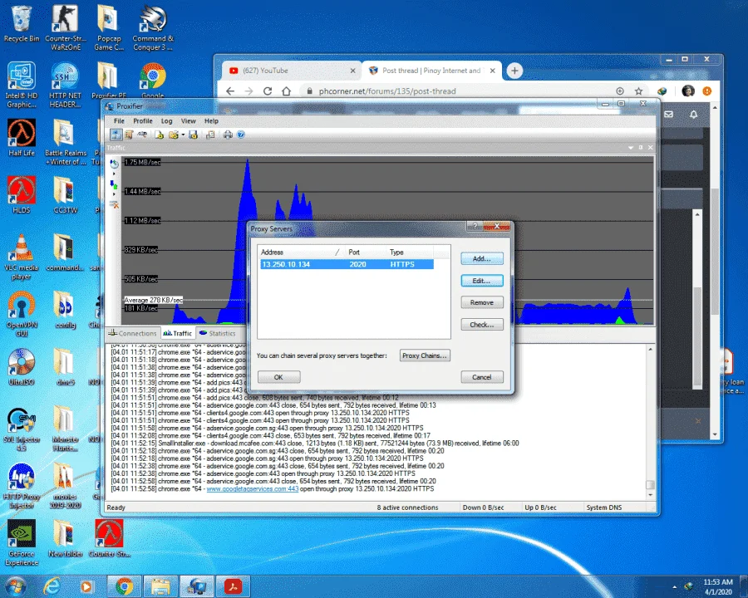The width and height of the screenshot is (748, 598).
Task: Click the dialog's question-mark help button
Action: (475, 226)
